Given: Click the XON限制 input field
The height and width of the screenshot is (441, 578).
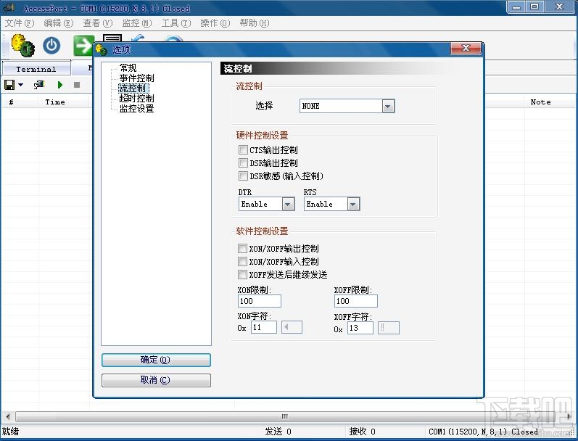Looking at the screenshot, I should pyautogui.click(x=260, y=301).
